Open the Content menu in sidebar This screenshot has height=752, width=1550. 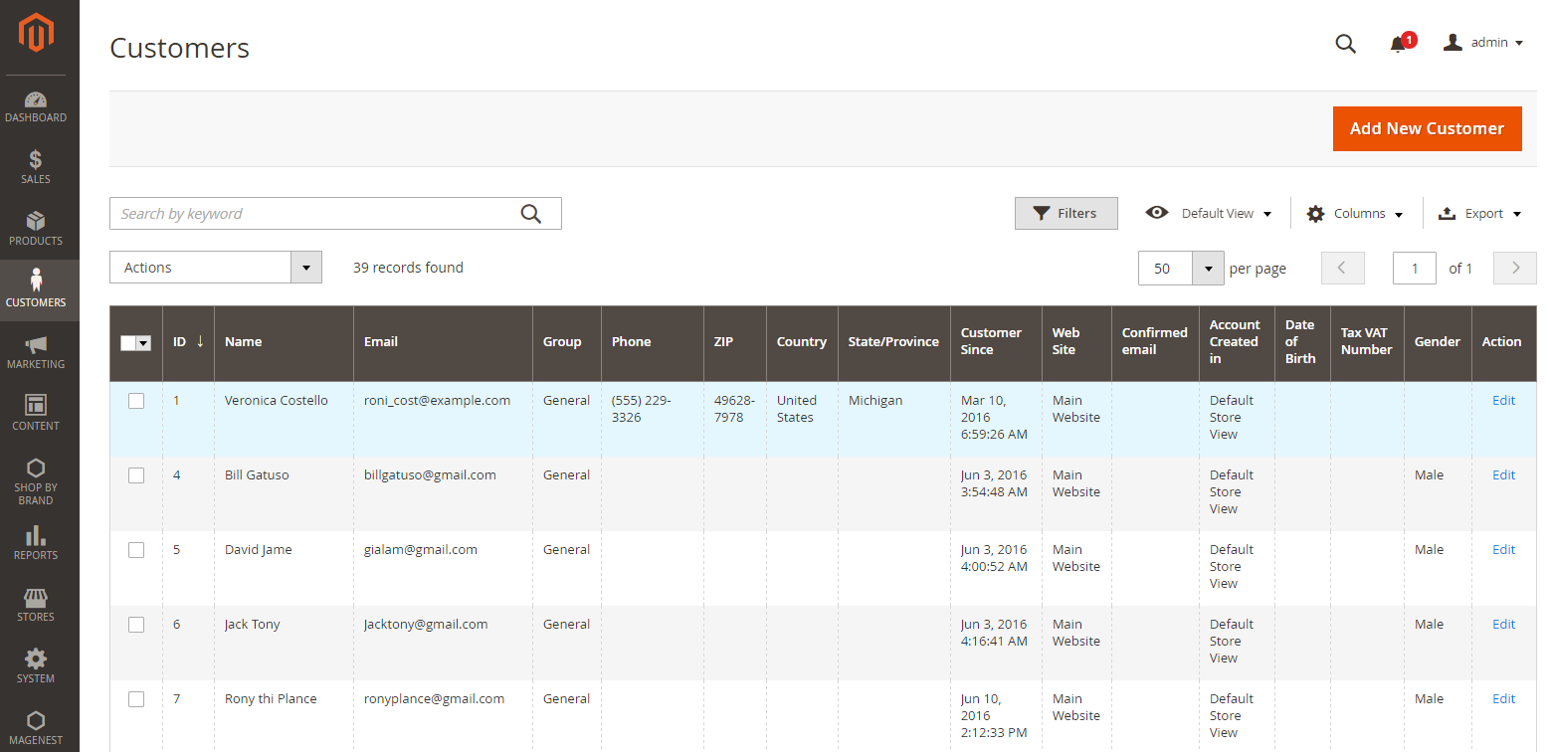point(36,414)
